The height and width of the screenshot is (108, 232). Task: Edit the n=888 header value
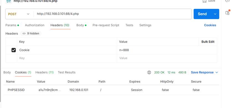[167, 50]
